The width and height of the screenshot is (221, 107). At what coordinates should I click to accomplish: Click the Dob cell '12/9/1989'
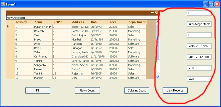click(x=99, y=39)
